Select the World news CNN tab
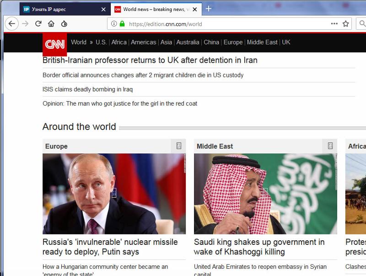 (156, 9)
